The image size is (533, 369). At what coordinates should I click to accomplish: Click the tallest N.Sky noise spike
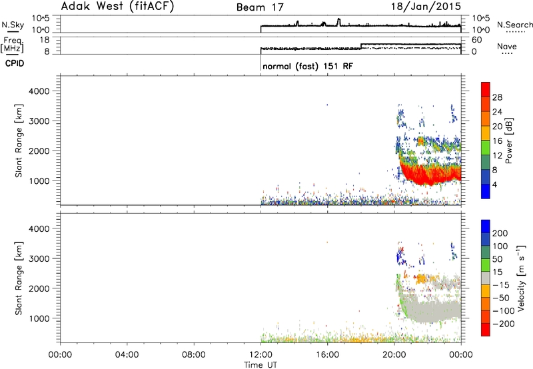[x=338, y=22]
